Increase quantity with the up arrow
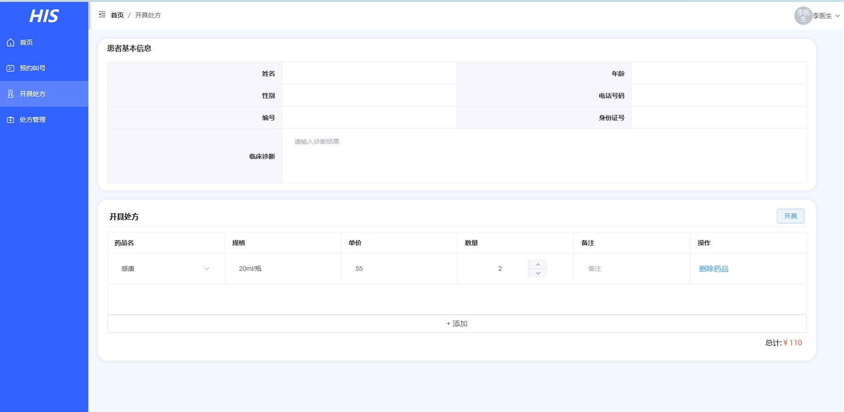Image resolution: width=844 pixels, height=412 pixels. tap(538, 264)
